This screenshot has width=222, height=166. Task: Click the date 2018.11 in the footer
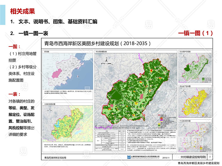click(x=166, y=158)
